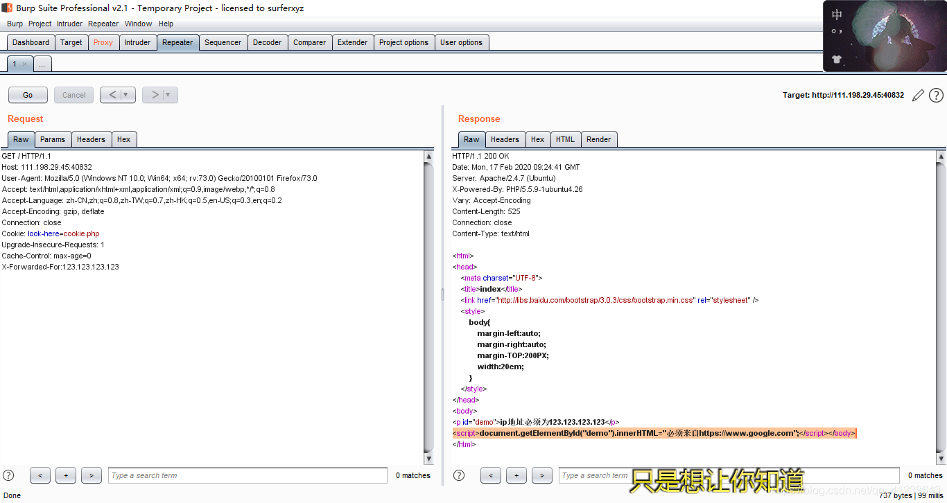Select the request Headers tab
This screenshot has width=947, height=503.
tap(91, 139)
